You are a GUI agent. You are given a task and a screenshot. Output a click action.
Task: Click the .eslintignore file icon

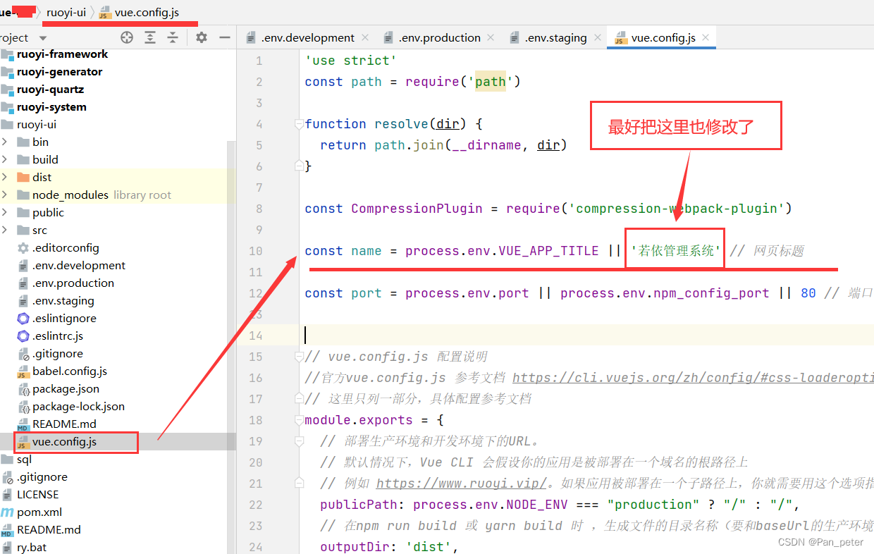23,318
